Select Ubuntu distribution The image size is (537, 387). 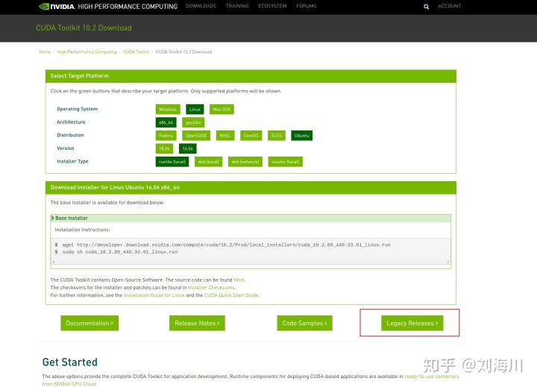(301, 136)
